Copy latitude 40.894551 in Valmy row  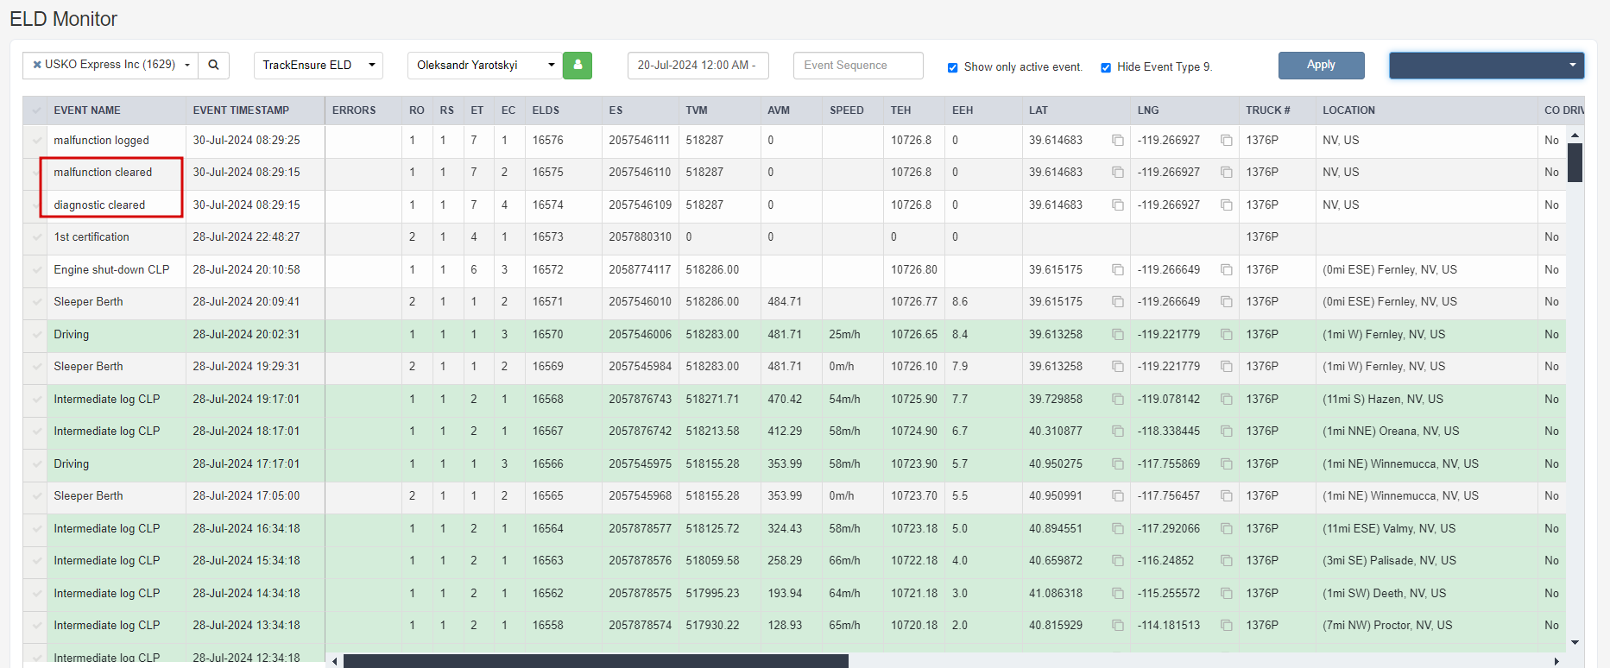pyautogui.click(x=1118, y=528)
